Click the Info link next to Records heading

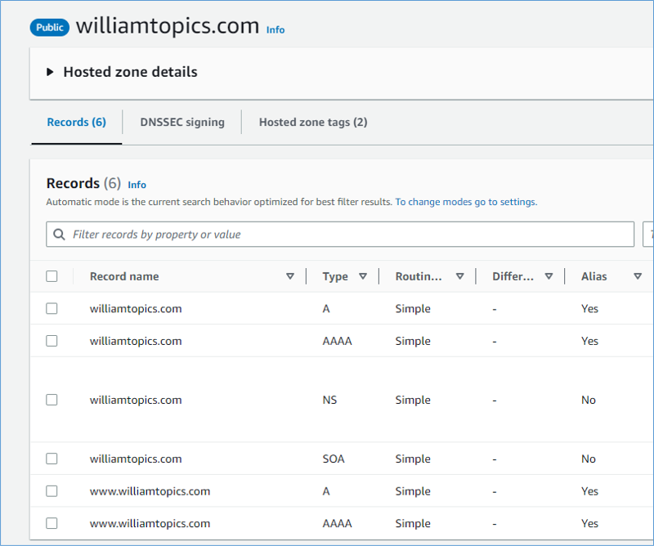pyautogui.click(x=137, y=185)
